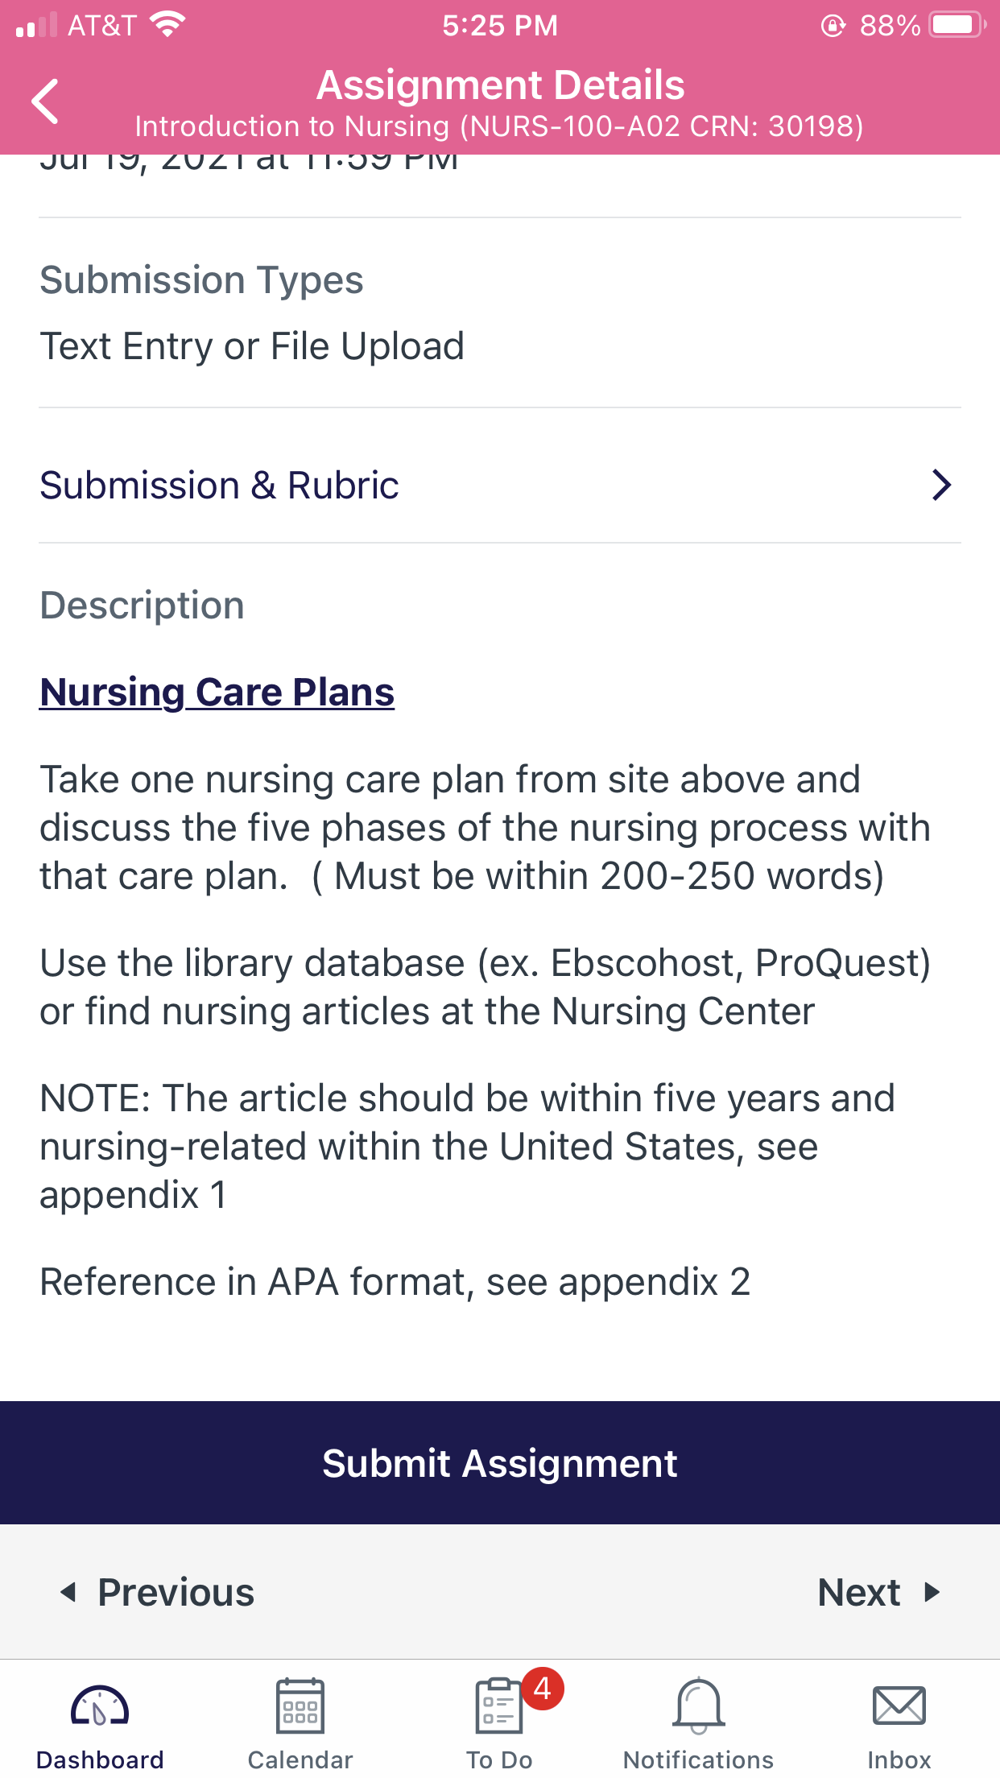Go to the Previous assignment

(158, 1592)
